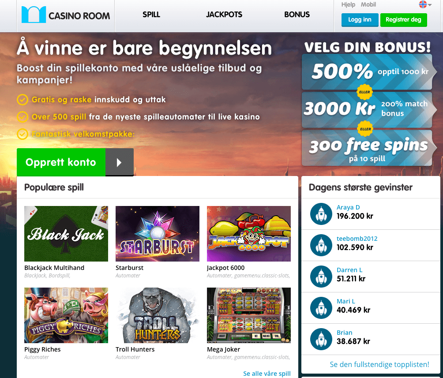Click the Registrer deg button
The image size is (443, 378).
403,20
